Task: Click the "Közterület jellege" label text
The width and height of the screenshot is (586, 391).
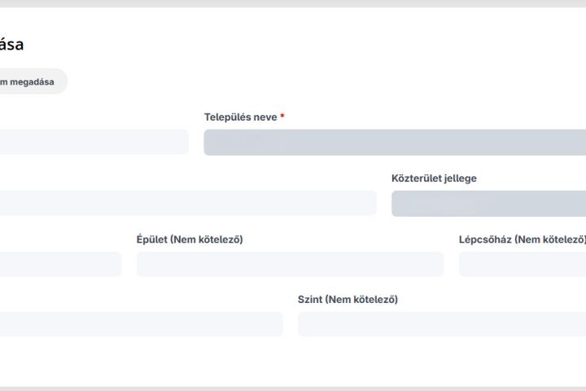Action: [x=434, y=178]
